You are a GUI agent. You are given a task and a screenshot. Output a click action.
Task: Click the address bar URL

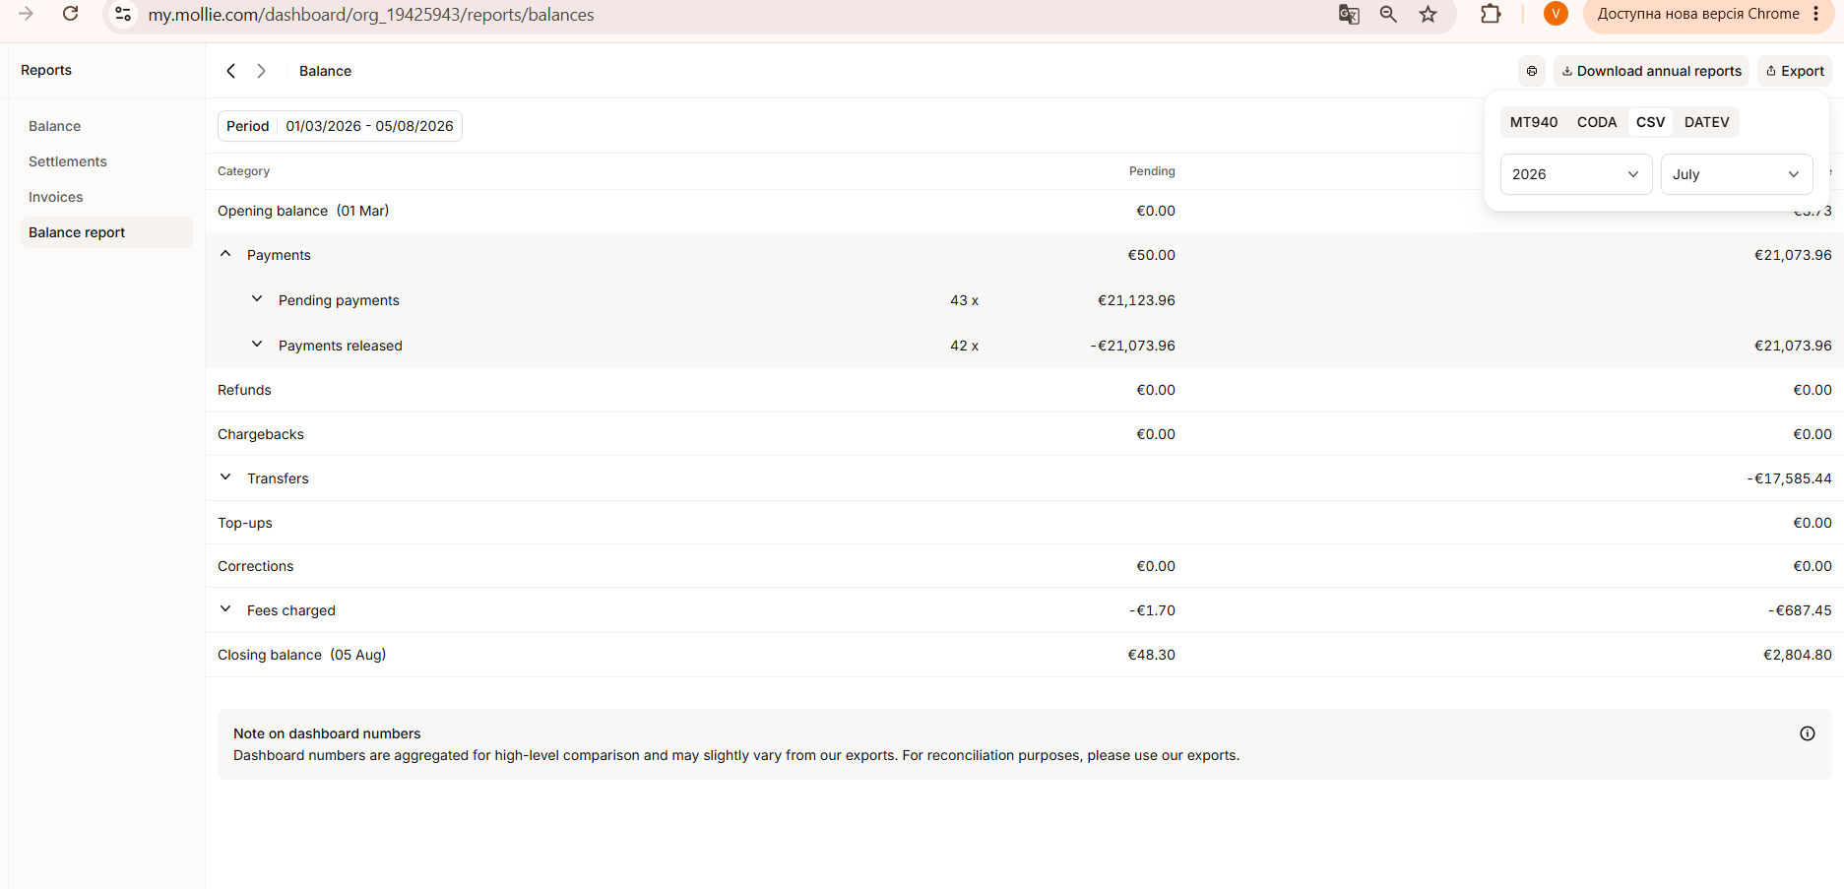click(371, 15)
